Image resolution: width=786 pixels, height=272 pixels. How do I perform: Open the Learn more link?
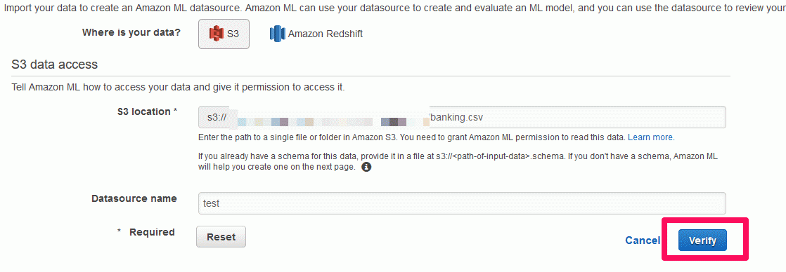[650, 137]
